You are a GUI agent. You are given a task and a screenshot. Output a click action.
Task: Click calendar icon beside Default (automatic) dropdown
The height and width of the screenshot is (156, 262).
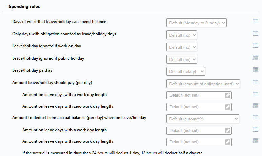(x=256, y=117)
